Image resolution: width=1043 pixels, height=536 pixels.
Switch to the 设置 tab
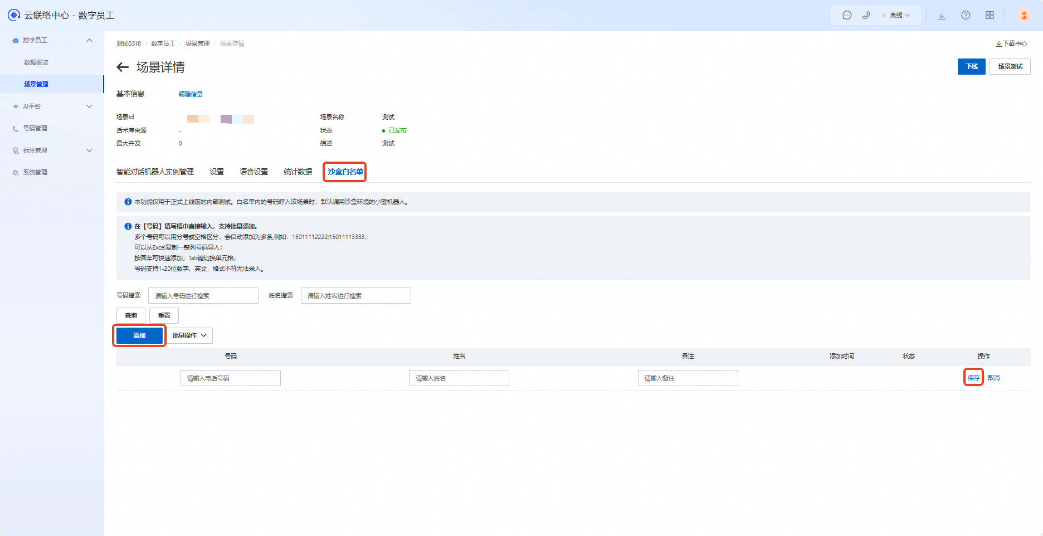tap(217, 172)
